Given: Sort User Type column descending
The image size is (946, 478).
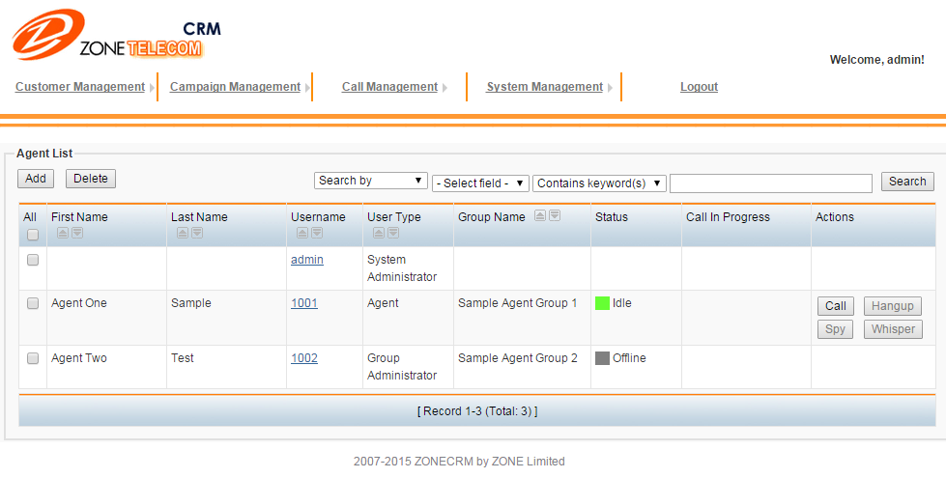Looking at the screenshot, I should point(392,233).
